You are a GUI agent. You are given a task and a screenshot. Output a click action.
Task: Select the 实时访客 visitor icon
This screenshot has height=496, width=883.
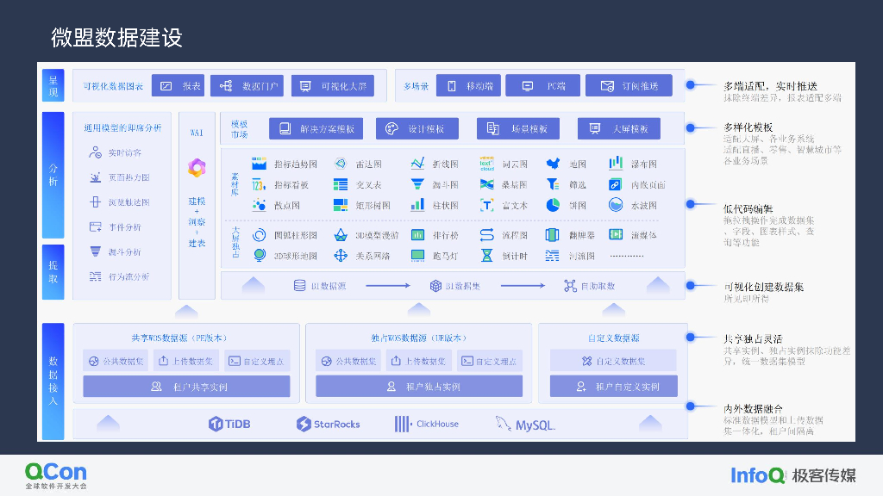tap(95, 152)
